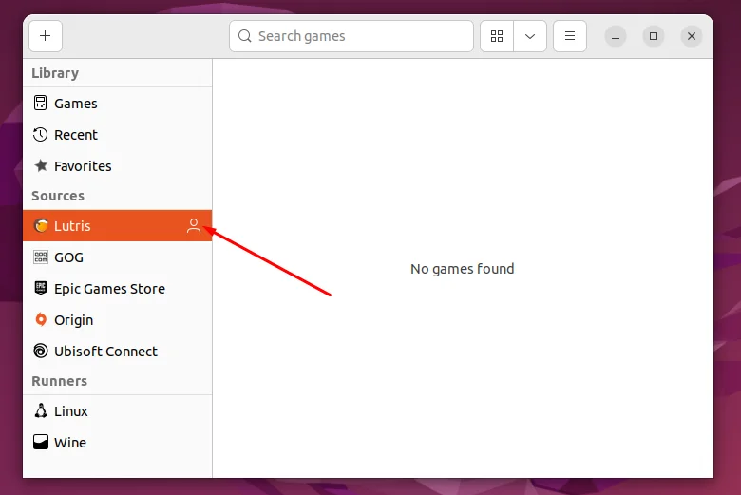Open Epic Games Store source

pyautogui.click(x=118, y=289)
